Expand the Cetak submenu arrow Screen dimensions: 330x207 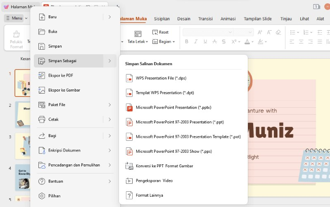click(109, 119)
